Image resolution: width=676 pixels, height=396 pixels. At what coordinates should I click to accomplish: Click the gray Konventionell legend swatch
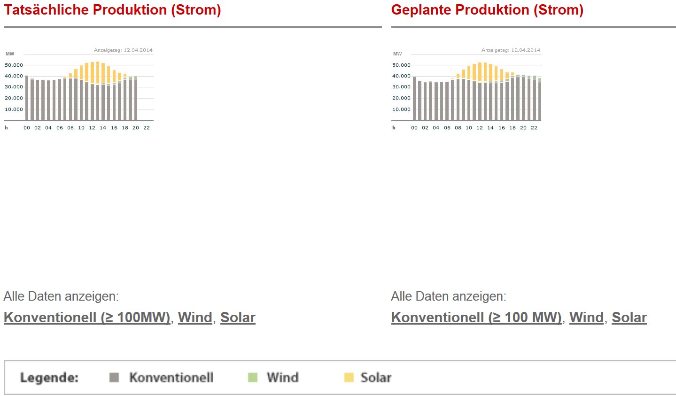click(x=114, y=378)
